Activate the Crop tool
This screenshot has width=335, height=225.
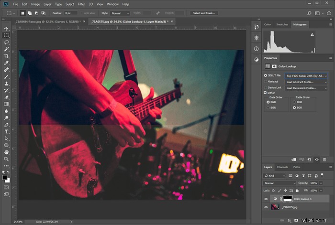pos(6,56)
